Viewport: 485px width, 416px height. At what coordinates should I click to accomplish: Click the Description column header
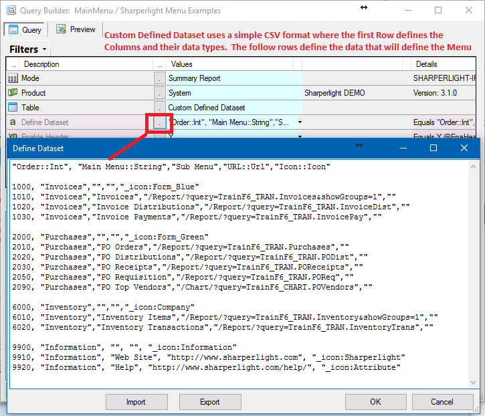(86, 64)
